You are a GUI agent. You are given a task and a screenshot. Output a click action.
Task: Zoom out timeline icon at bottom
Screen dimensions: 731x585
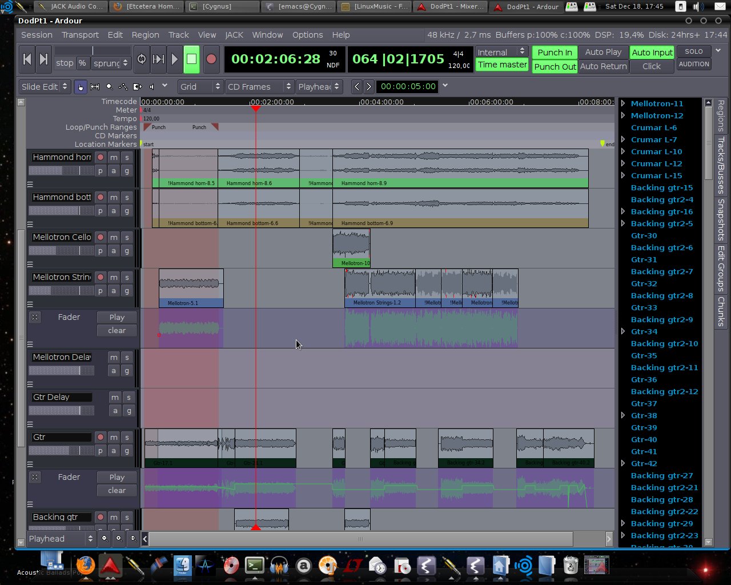[x=105, y=538]
